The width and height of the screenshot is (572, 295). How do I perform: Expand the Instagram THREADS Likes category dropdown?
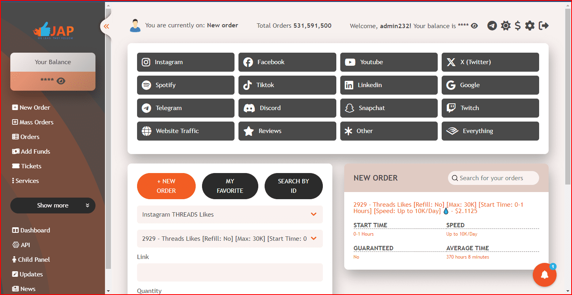[x=230, y=214]
